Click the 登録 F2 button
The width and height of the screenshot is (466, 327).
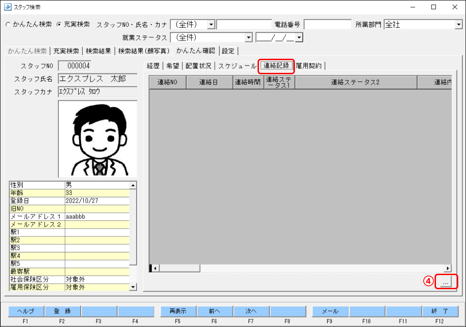62,311
